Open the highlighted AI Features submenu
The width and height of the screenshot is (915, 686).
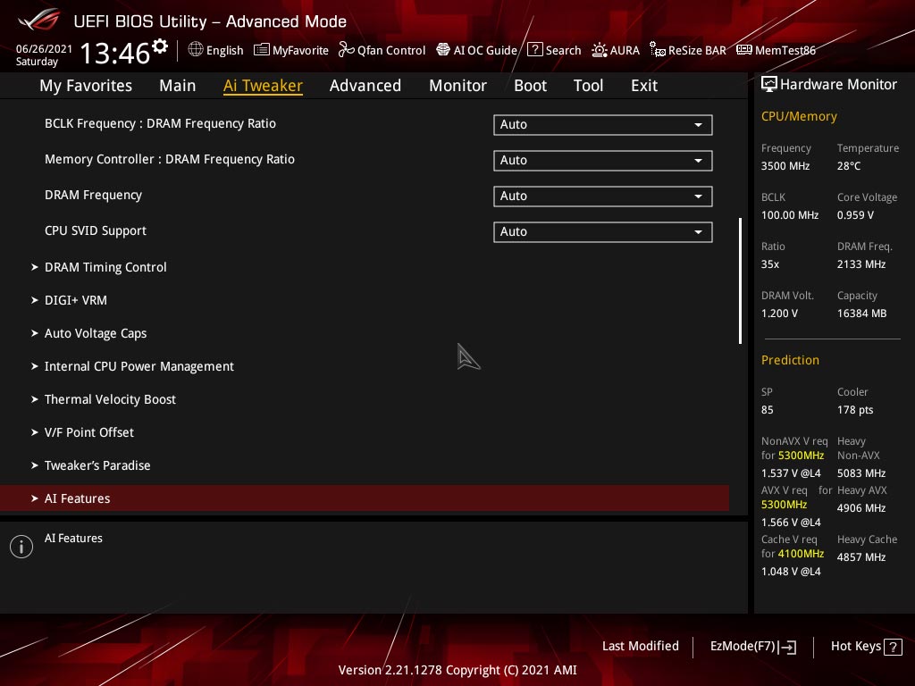point(365,498)
